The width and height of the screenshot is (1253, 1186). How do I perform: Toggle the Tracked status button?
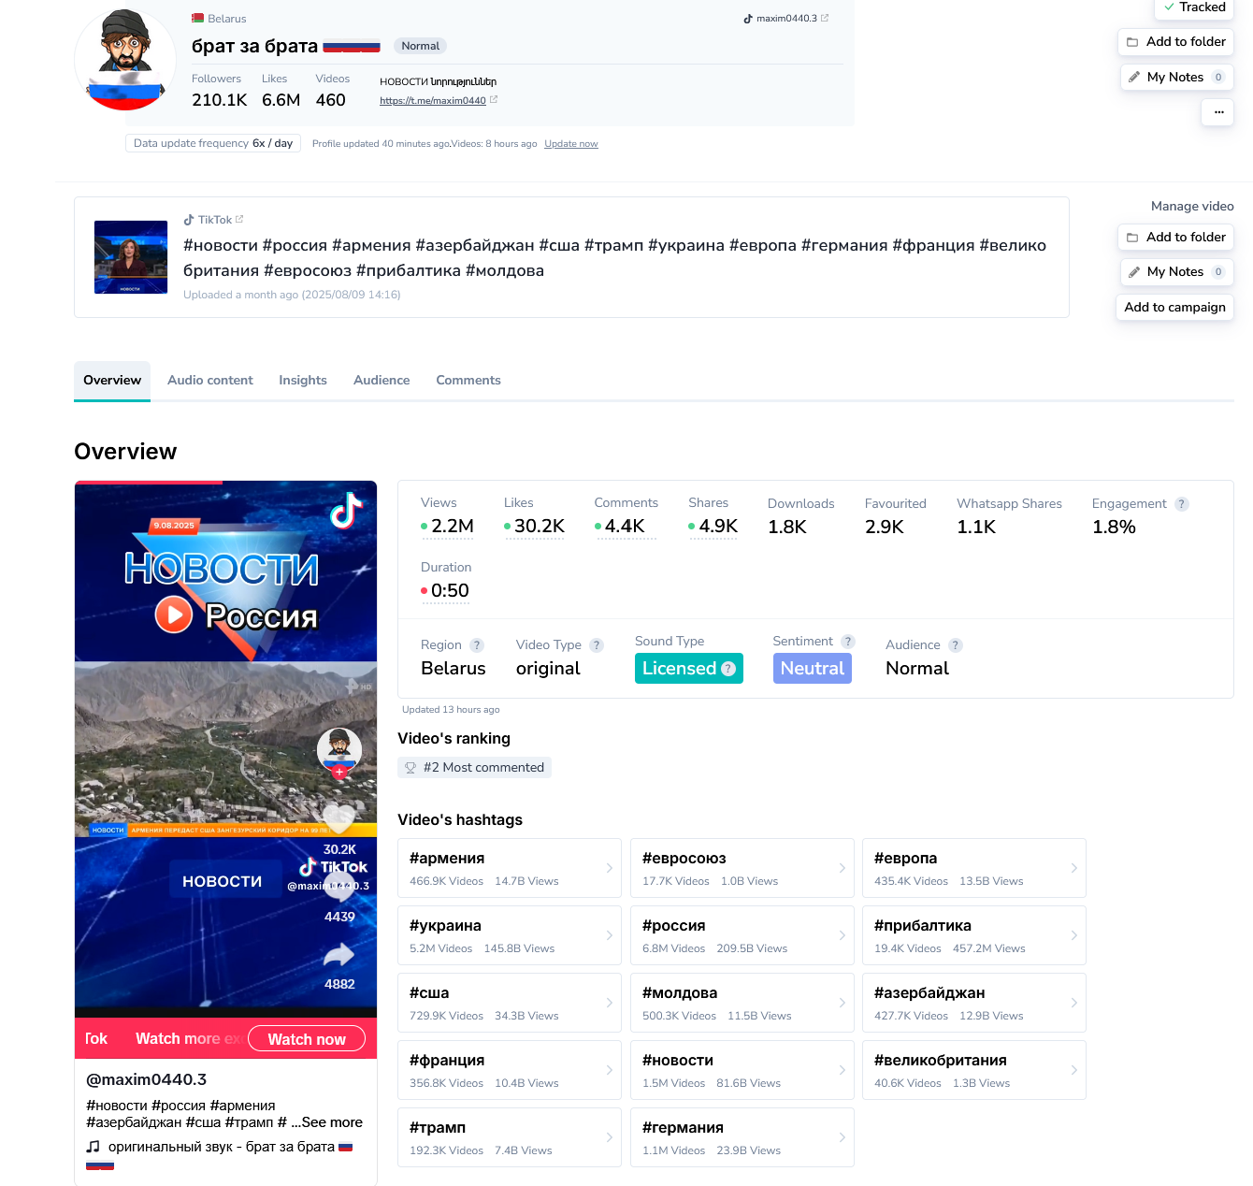pos(1193,7)
